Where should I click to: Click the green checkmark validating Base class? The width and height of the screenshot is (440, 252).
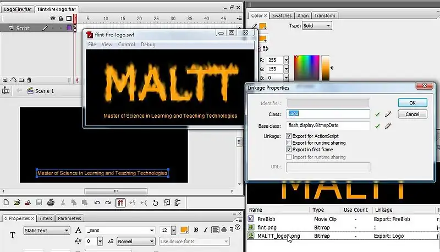click(377, 126)
